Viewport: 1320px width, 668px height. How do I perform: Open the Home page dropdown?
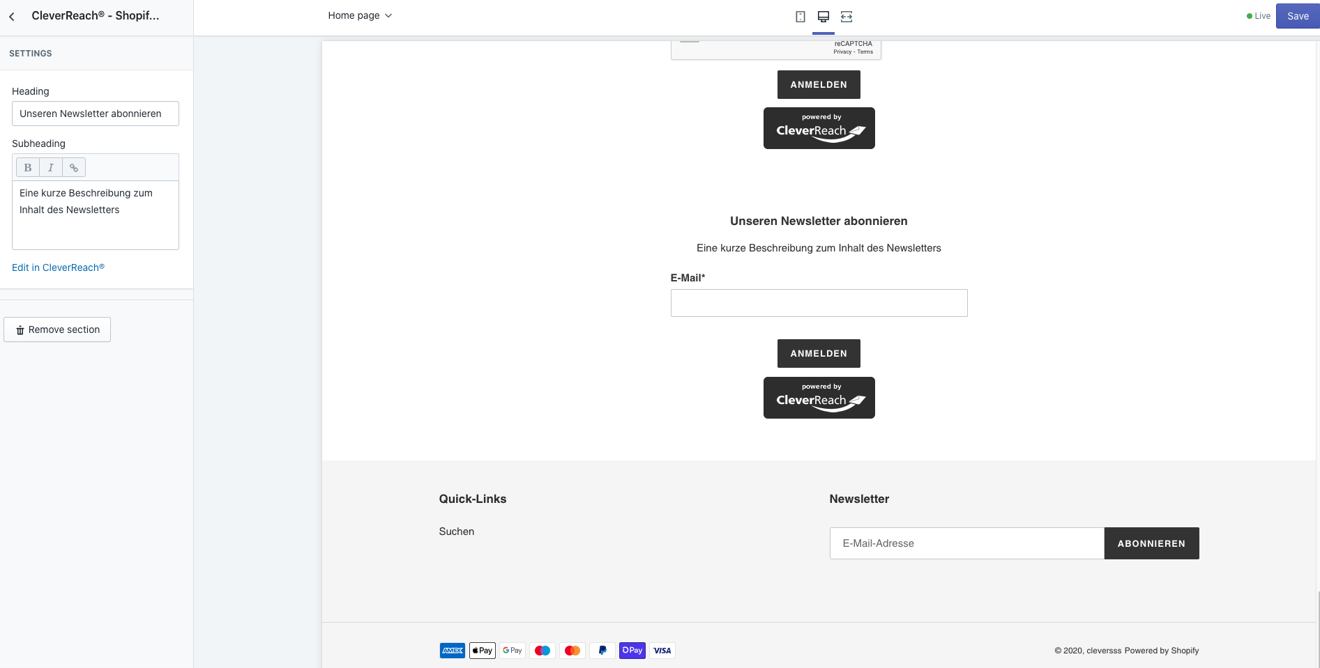pyautogui.click(x=360, y=15)
